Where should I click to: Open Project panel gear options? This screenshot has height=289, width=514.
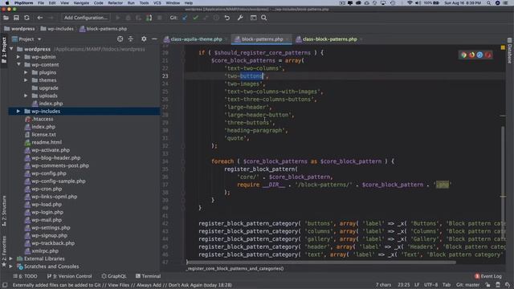pos(144,39)
